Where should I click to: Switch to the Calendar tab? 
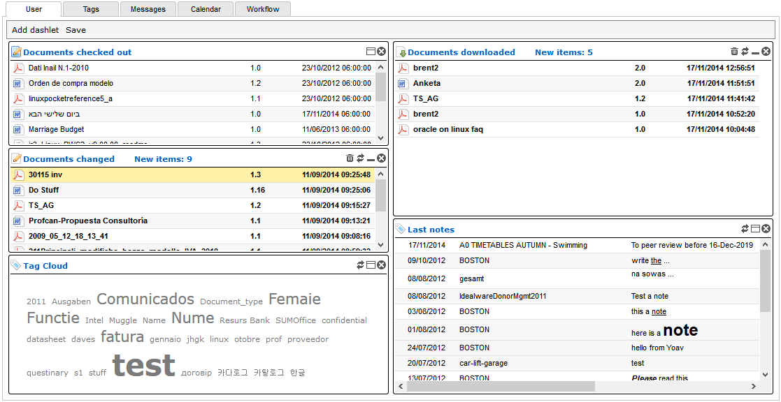(205, 9)
